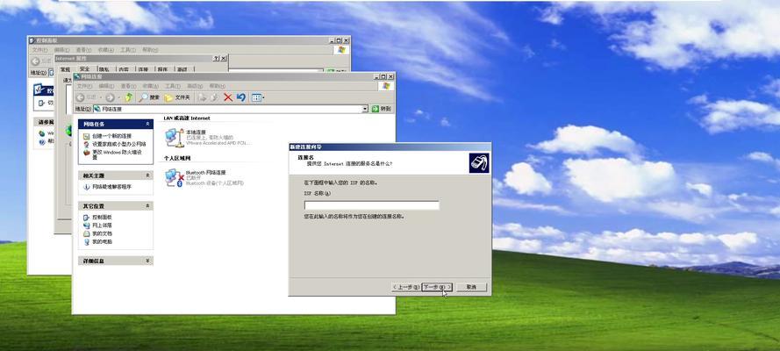This screenshot has width=780, height=351.
Task: Collapse the 相关主题 panel
Action: 147,175
